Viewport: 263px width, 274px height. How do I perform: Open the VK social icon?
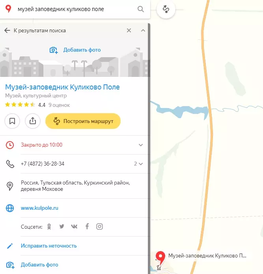[74, 227]
